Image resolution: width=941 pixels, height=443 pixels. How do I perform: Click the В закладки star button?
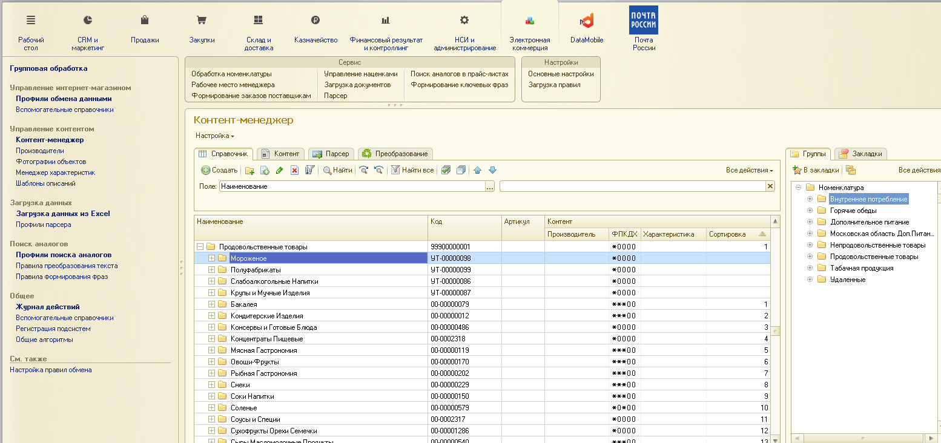click(x=816, y=171)
